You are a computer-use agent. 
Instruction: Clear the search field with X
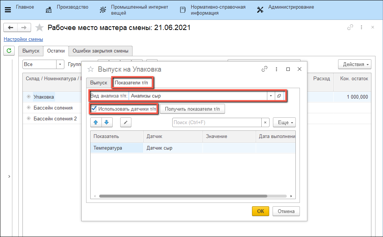click(265, 122)
